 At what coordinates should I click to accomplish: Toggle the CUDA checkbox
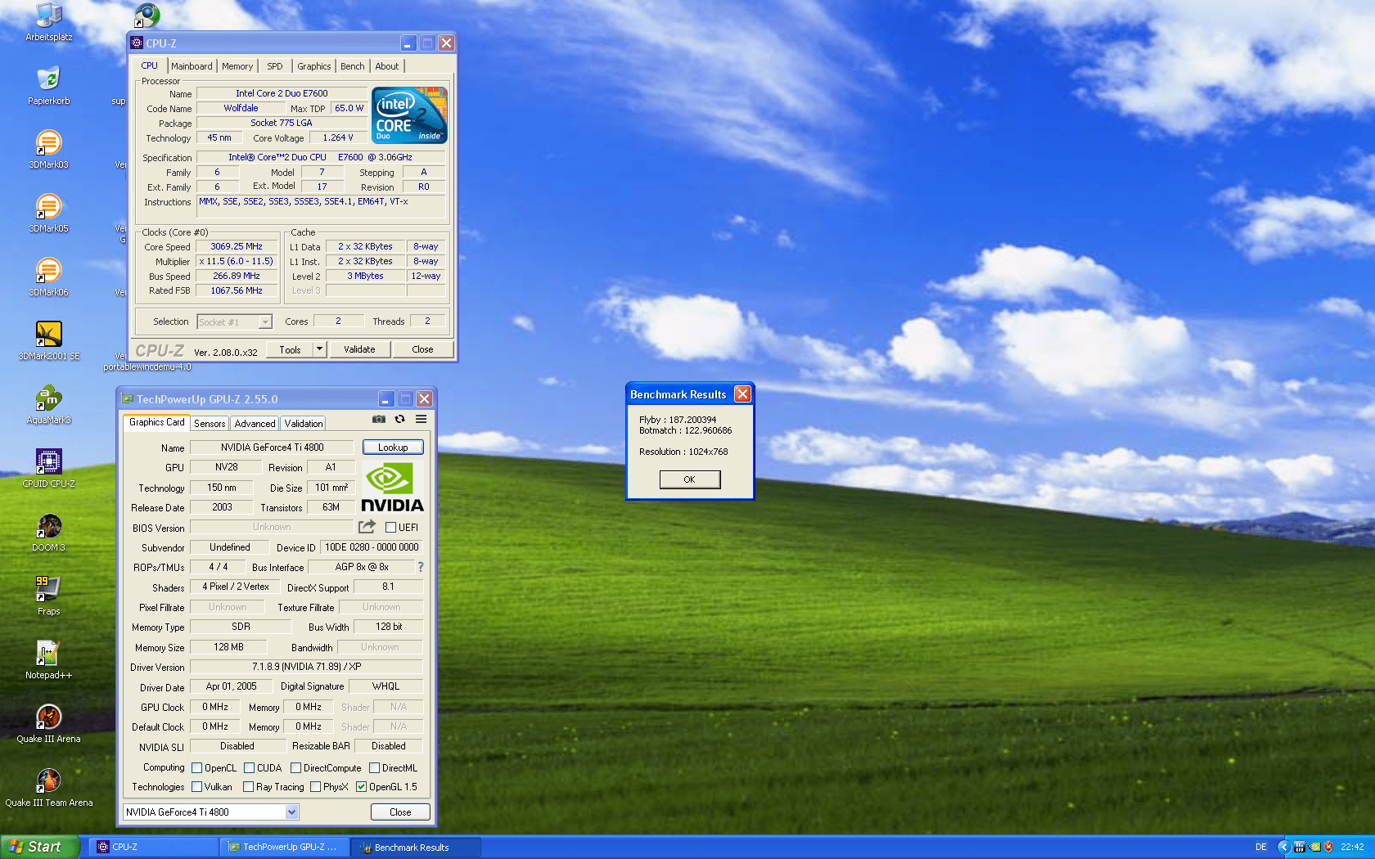click(x=249, y=768)
